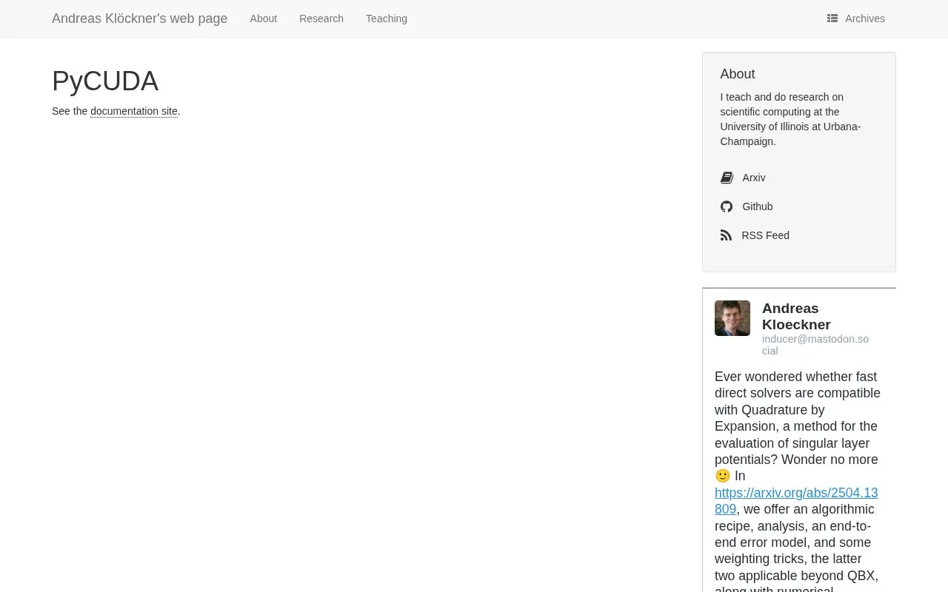Open the Archives link in navbar
This screenshot has height=592, width=948.
(856, 18)
